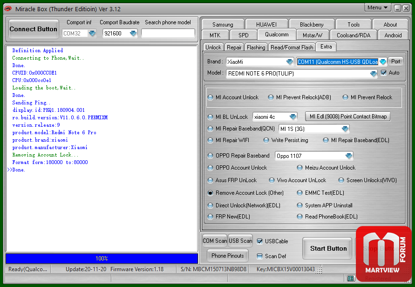Expand the Brand dropdown showing XiaoMi

coord(290,62)
